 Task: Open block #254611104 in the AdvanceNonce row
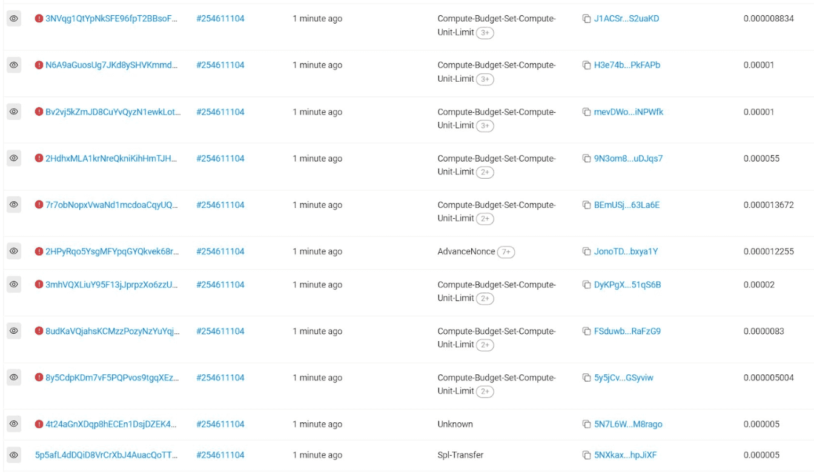click(x=220, y=251)
